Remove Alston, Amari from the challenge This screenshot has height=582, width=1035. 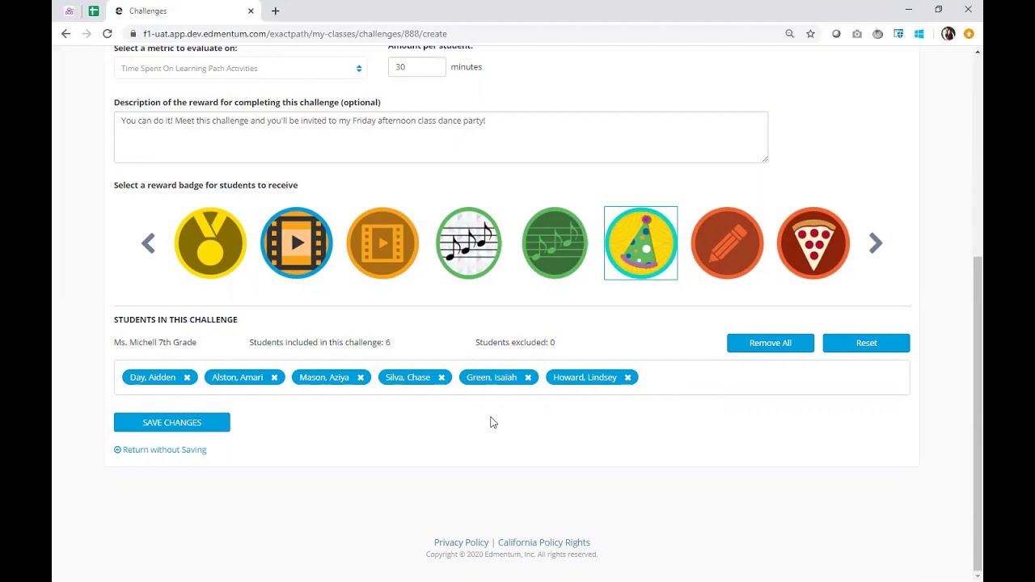(x=274, y=377)
